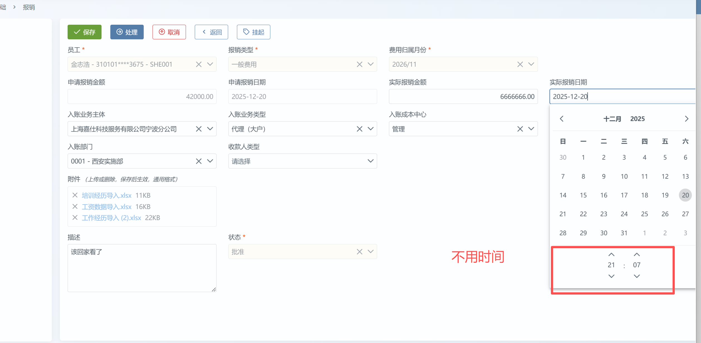The width and height of the screenshot is (701, 343).
Task: Increase the hour value in time picker
Action: (611, 254)
